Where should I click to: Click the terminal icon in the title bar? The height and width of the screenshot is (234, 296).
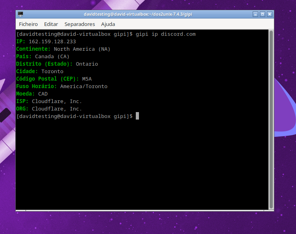coord(20,14)
